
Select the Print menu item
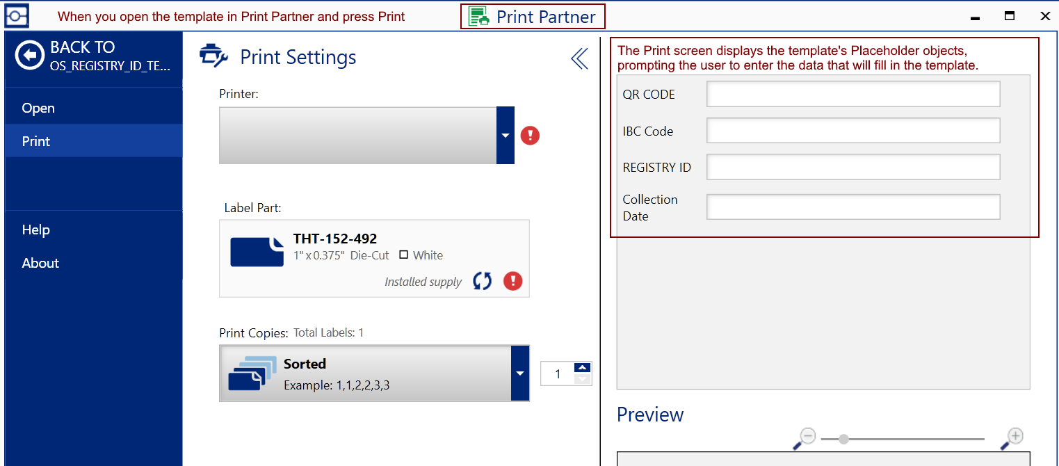tap(36, 141)
